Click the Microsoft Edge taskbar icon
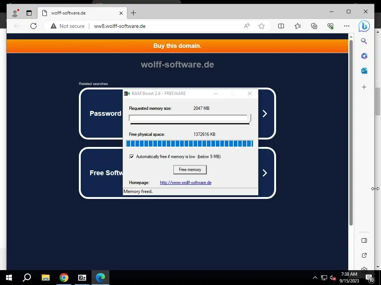 (100, 278)
